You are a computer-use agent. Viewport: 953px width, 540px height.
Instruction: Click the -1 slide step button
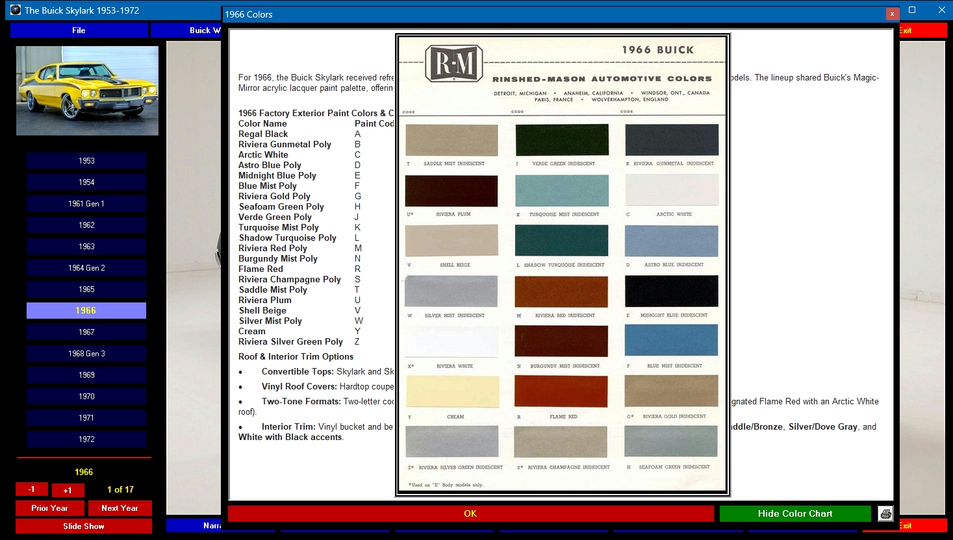pos(31,489)
